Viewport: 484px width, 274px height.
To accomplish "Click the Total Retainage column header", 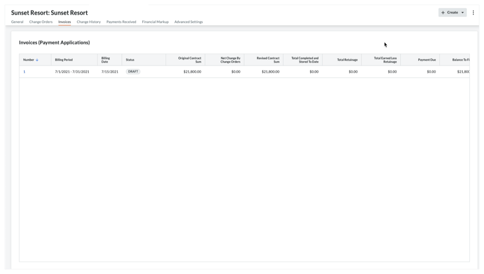I will 347,60.
